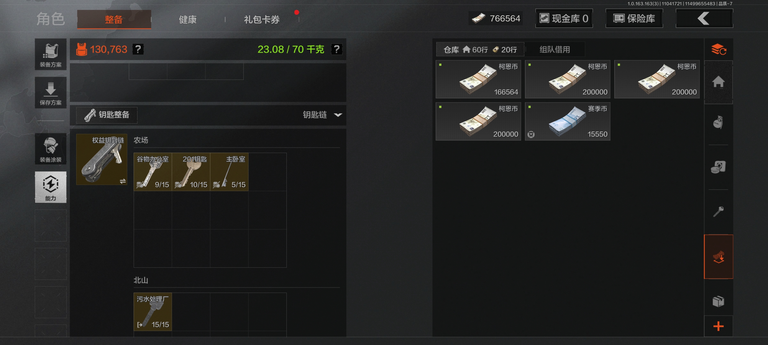Image resolution: width=768 pixels, height=345 pixels.
Task: Open the 保险库 button
Action: click(634, 18)
